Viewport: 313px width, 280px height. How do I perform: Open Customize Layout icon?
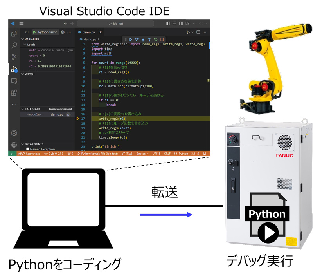point(187,23)
